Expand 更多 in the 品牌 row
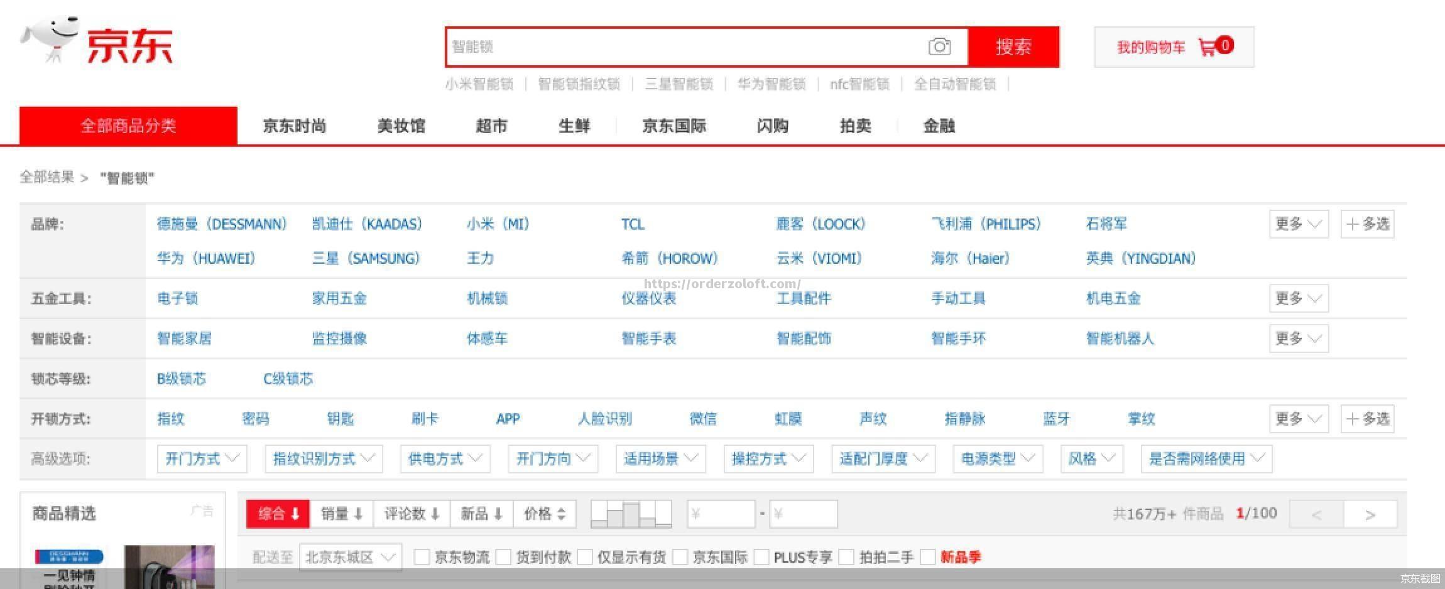 pos(1299,224)
